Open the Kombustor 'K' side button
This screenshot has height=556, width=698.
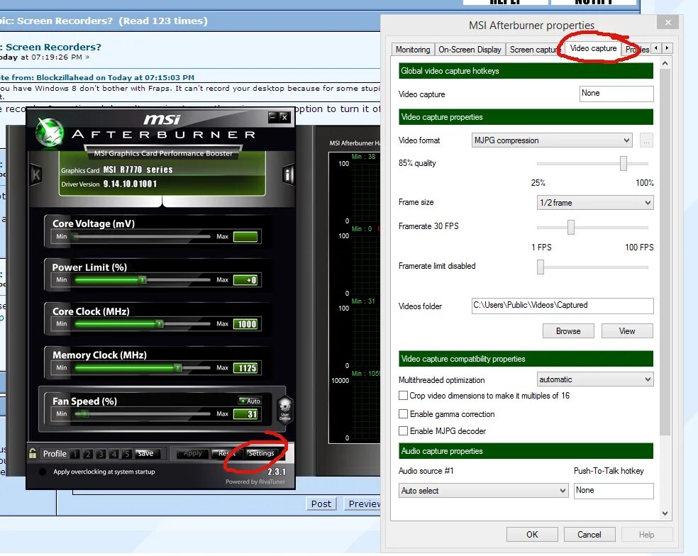tap(36, 174)
